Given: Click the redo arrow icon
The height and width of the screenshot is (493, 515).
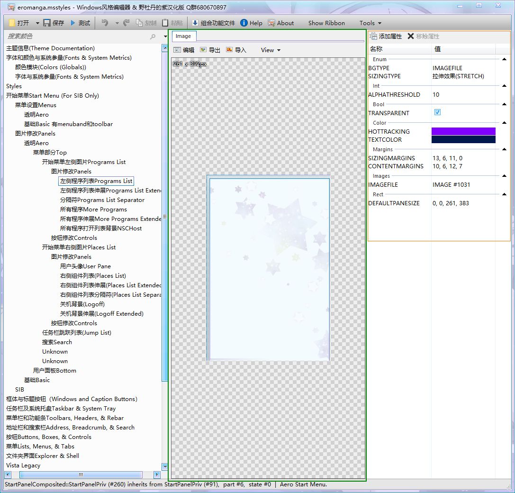Looking at the screenshot, I should [126, 23].
